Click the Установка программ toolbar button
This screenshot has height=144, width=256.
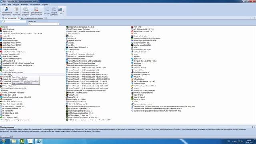[25, 11]
